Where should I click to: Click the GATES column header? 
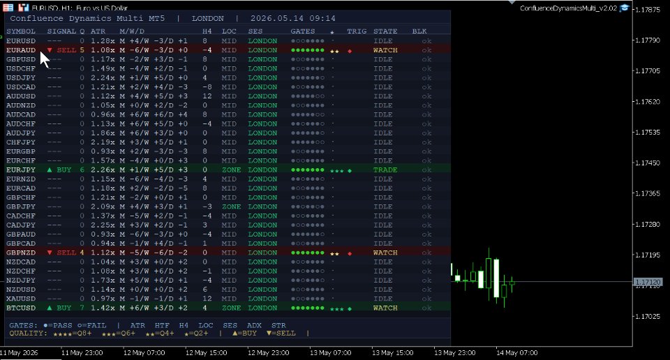pyautogui.click(x=302, y=31)
